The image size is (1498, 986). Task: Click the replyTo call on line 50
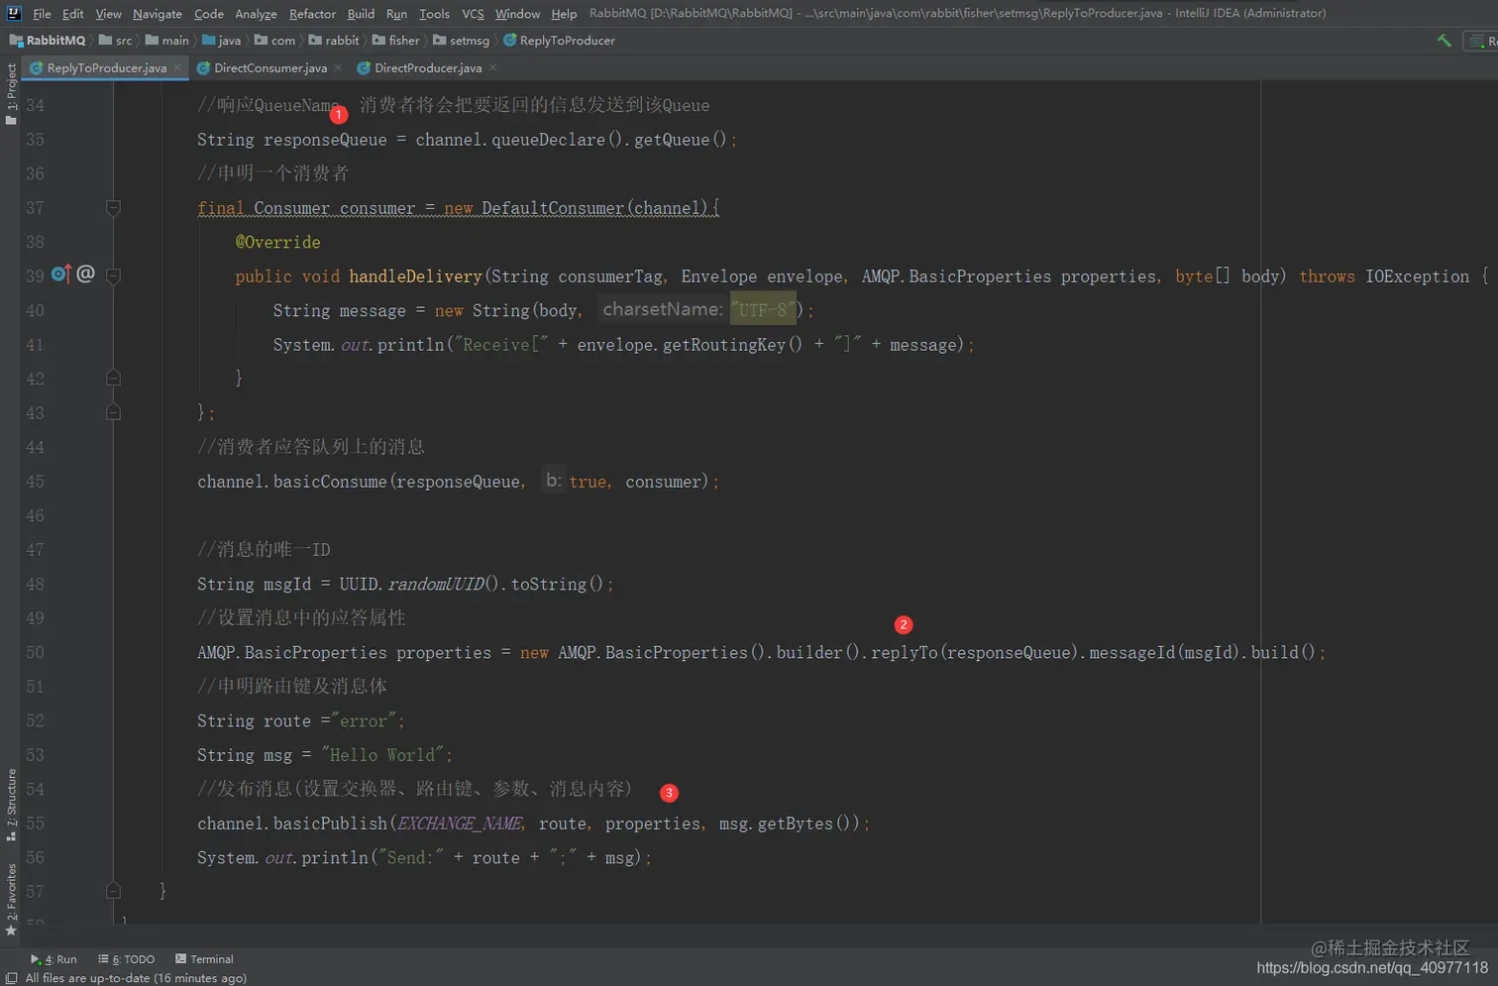[x=904, y=653]
